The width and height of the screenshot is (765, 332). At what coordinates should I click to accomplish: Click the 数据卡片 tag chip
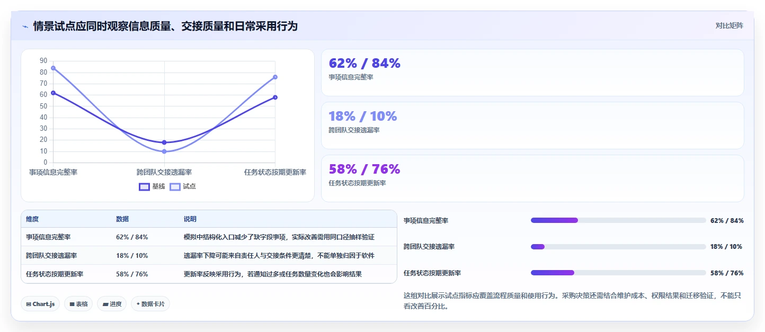[150, 304]
